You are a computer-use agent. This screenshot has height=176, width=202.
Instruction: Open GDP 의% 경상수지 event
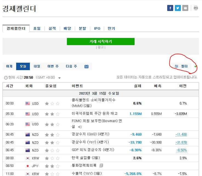(x=93, y=150)
